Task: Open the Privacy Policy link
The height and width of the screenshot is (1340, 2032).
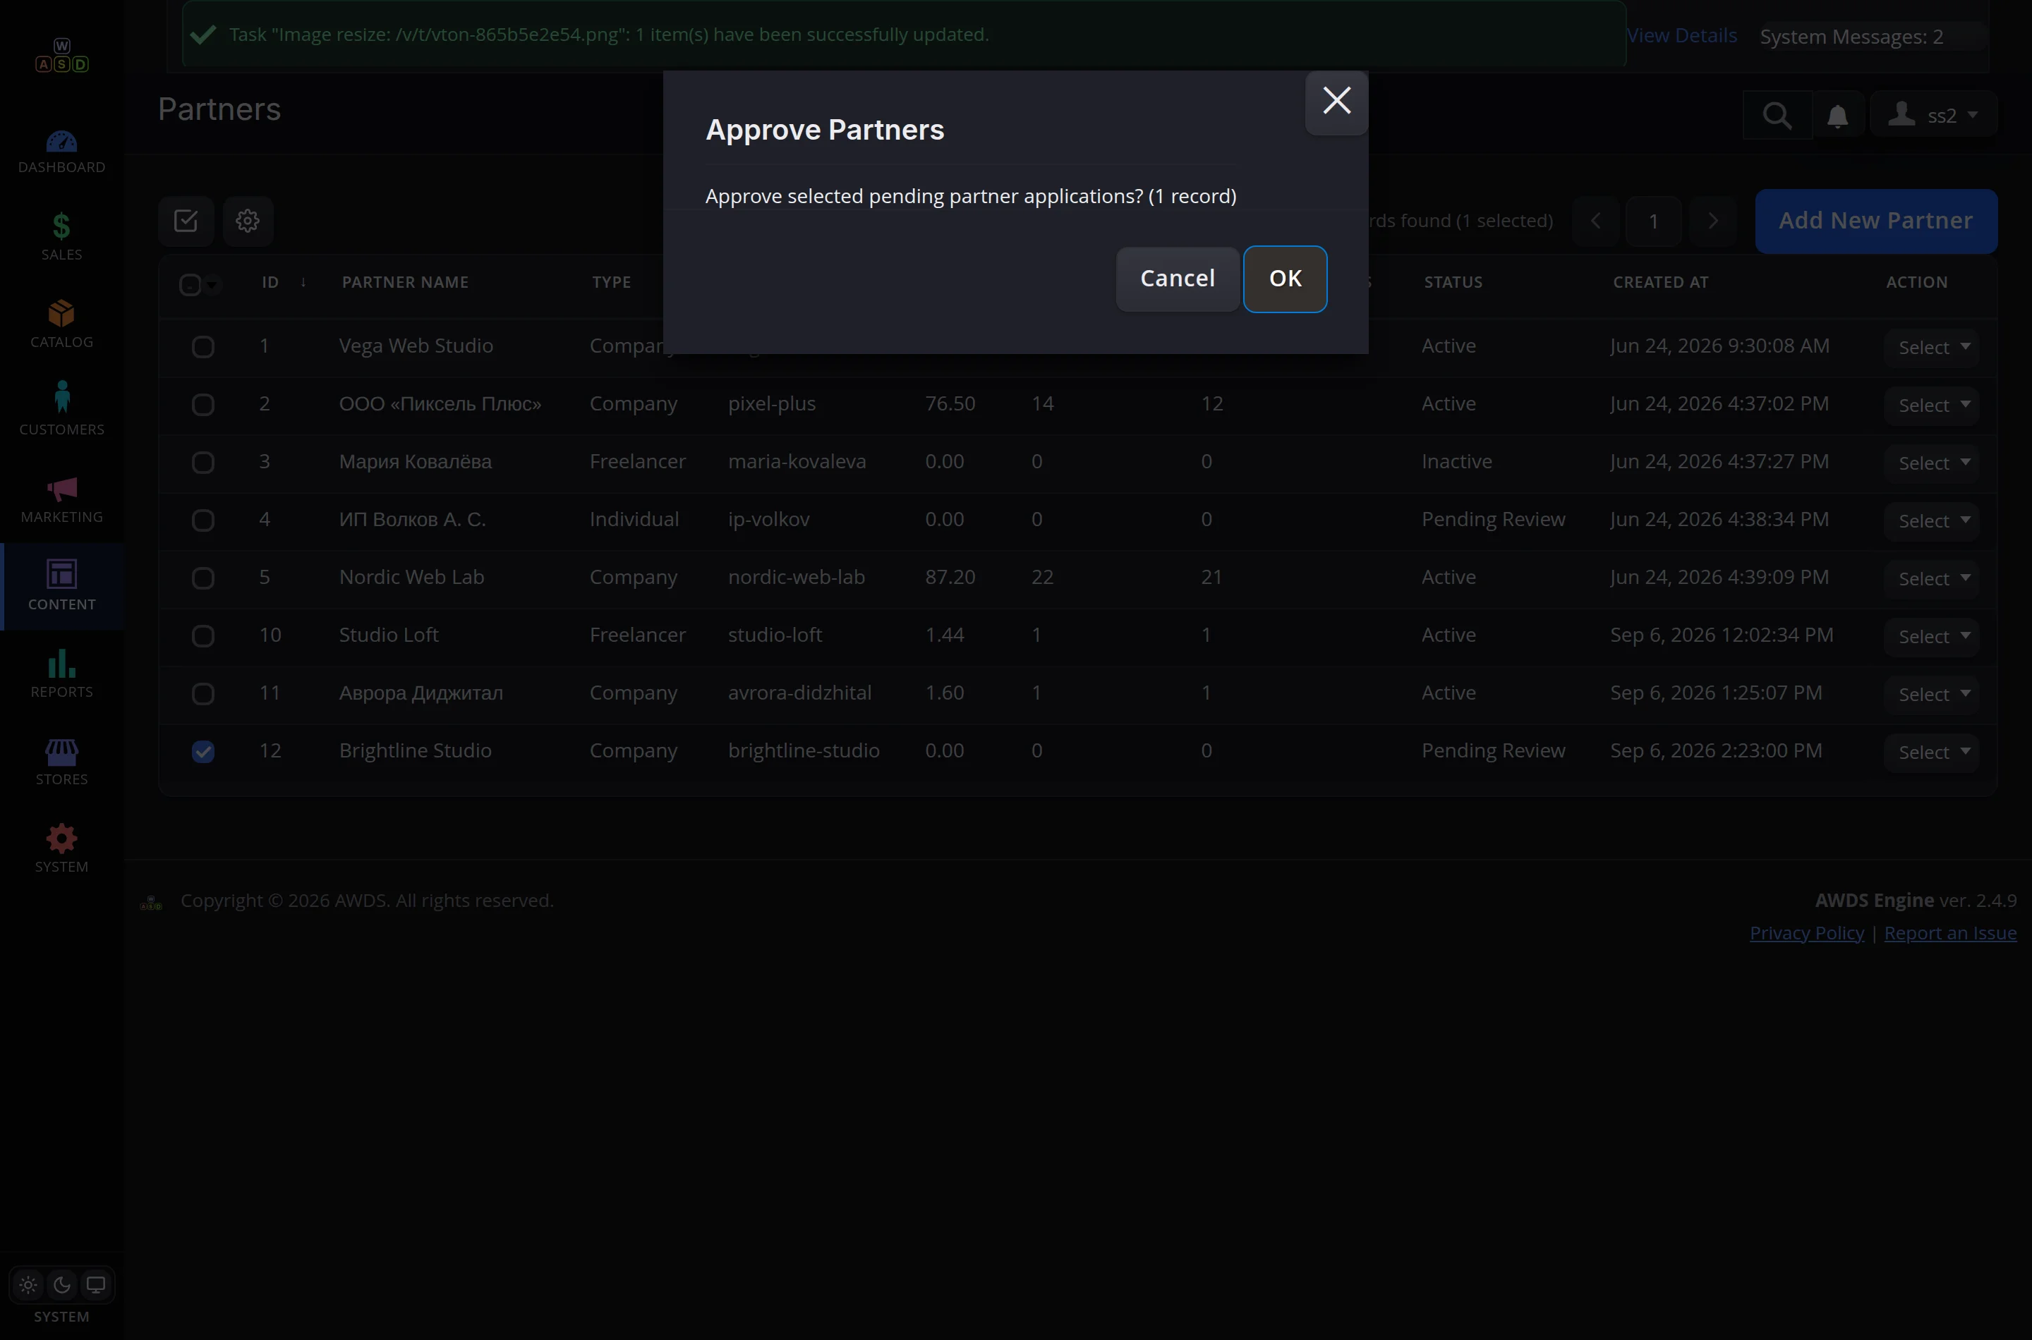Action: click(x=1806, y=933)
